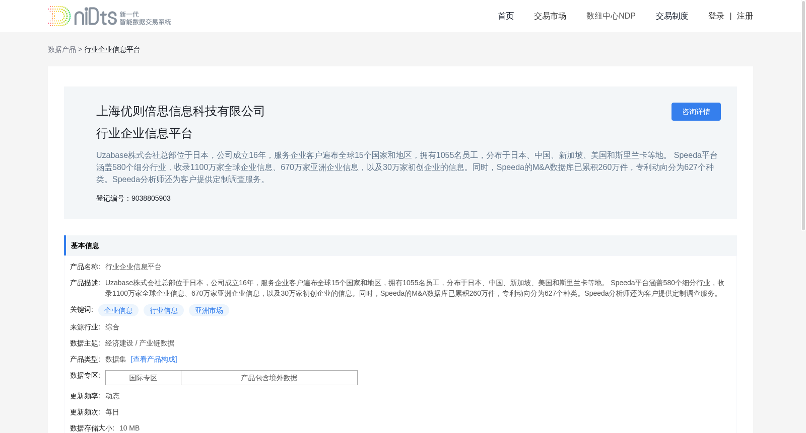Open 交易制度 menu item
This screenshot has height=433, width=806.
pyautogui.click(x=672, y=16)
